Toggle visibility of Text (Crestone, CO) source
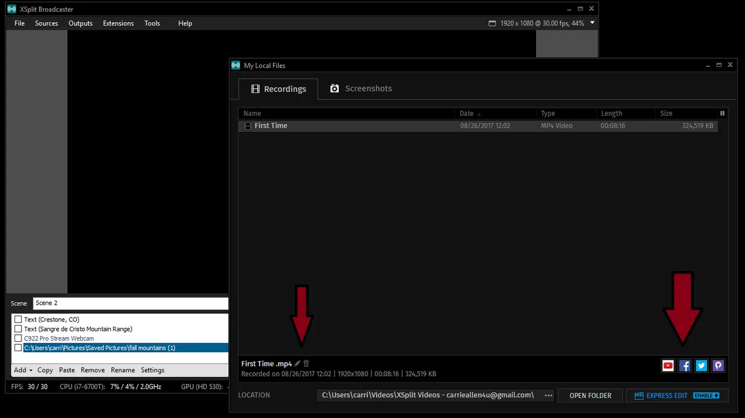 coord(18,319)
